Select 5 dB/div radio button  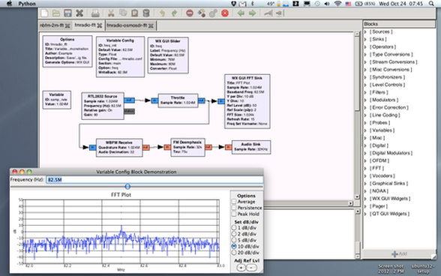tap(234, 240)
